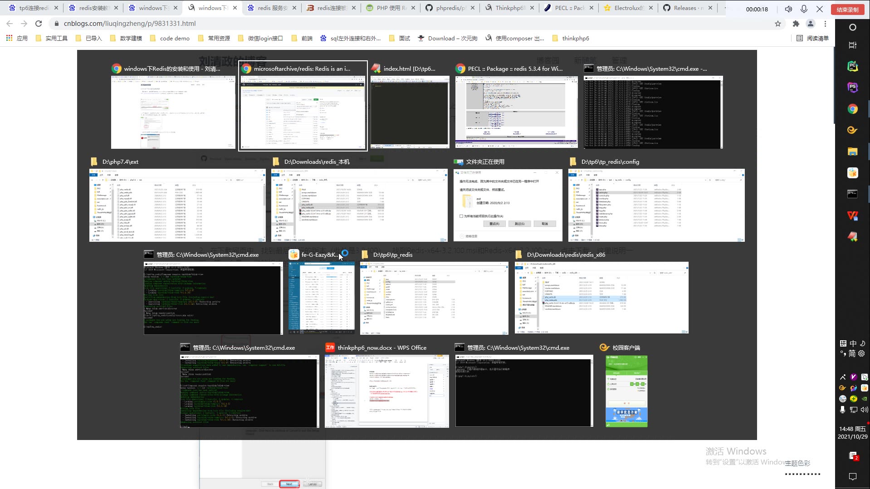Open the Download – 次元狗 bookmark
870x489 pixels.
(x=447, y=38)
